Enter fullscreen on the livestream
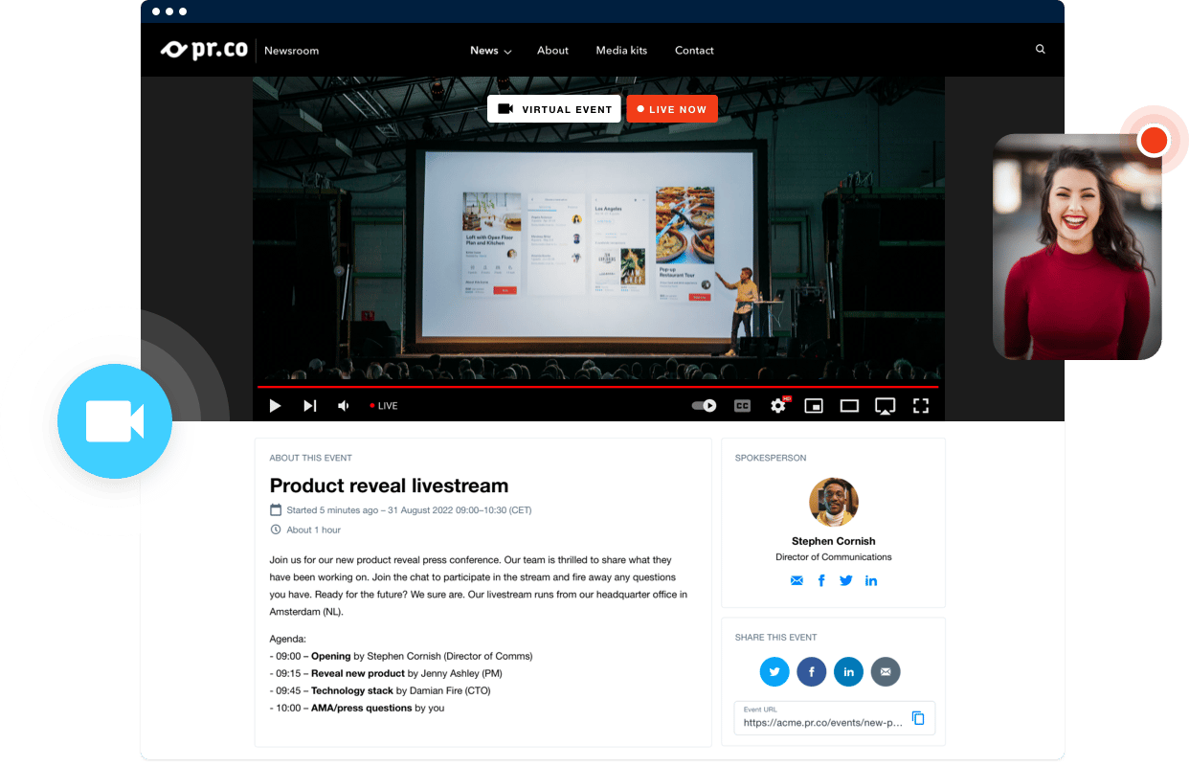Viewport: 1189px width, 767px height. tap(920, 405)
